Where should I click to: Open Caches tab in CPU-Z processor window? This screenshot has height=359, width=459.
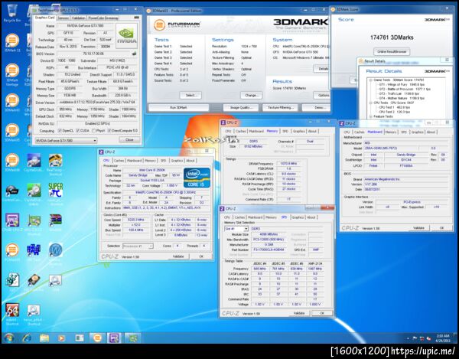pos(119,161)
